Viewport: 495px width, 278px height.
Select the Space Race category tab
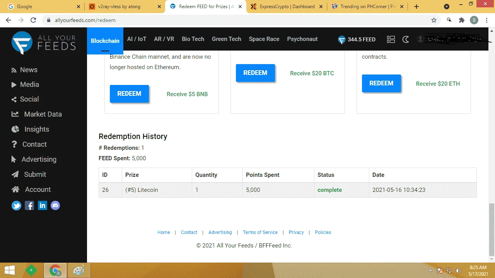coord(264,39)
